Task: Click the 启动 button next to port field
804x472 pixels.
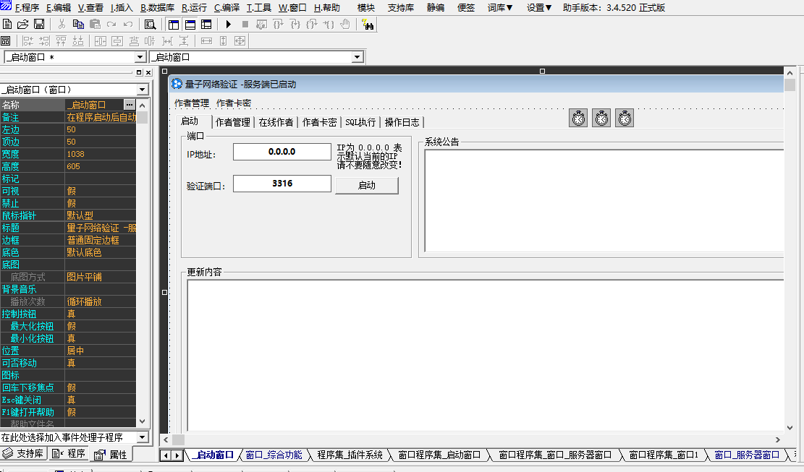Action: (x=366, y=185)
